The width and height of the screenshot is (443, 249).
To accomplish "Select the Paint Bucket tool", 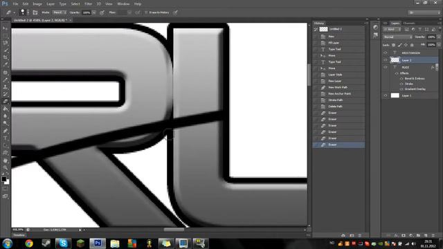I will [5, 109].
